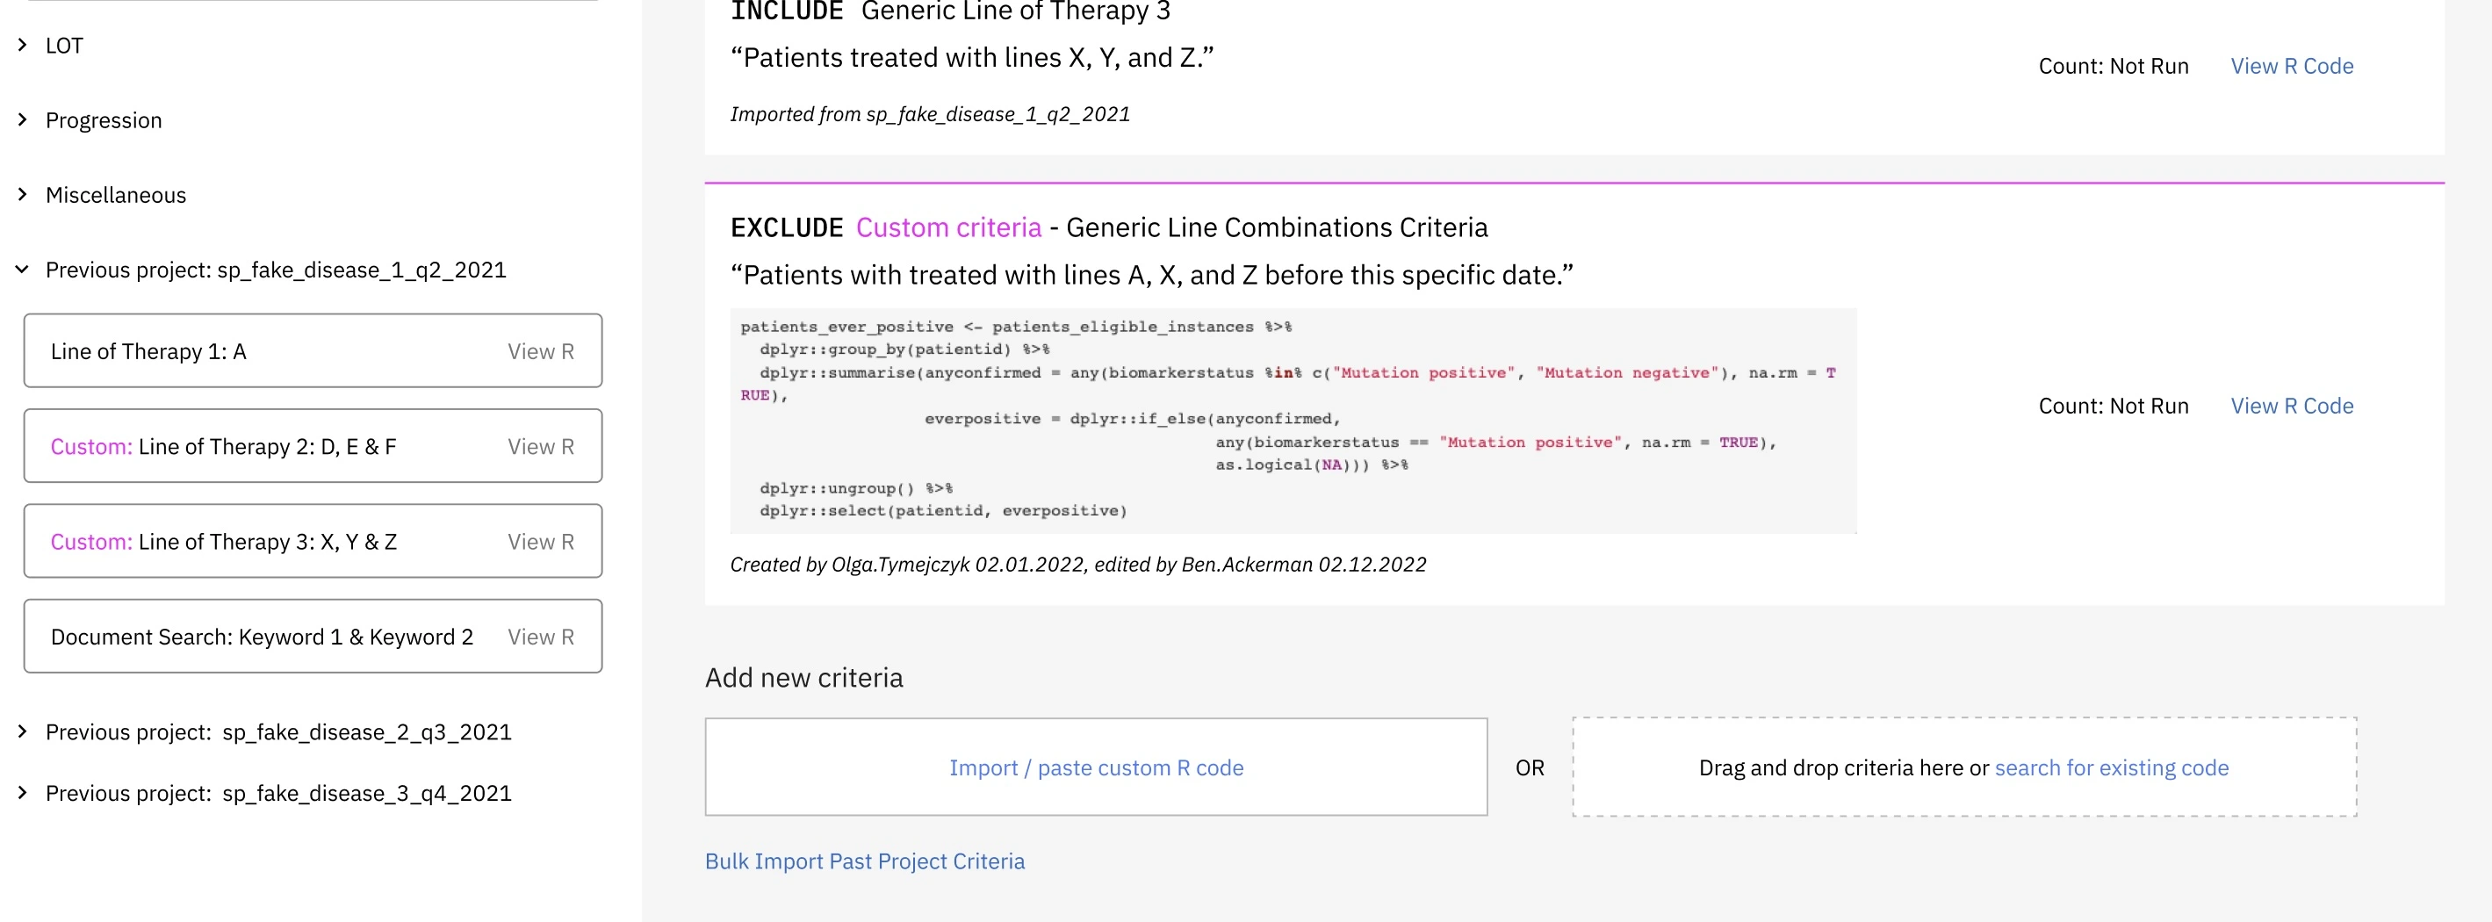Expand the Miscellaneous category chevron
The image size is (2492, 922).
click(x=22, y=193)
